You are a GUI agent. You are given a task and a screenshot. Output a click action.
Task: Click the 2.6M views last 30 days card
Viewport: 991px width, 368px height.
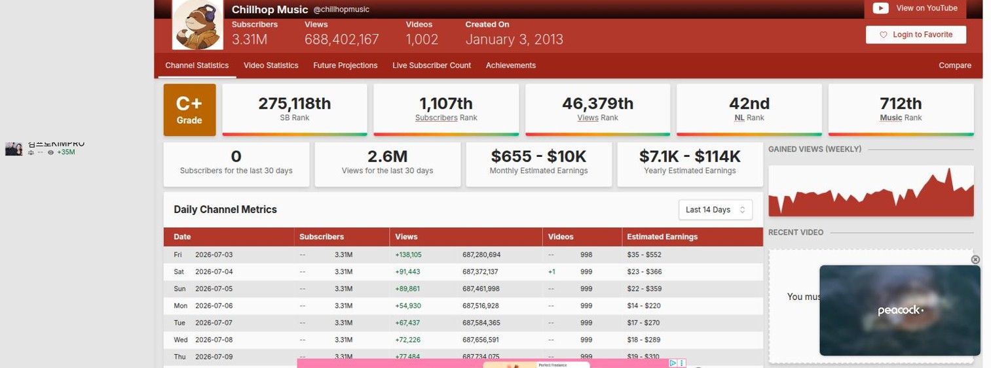387,165
